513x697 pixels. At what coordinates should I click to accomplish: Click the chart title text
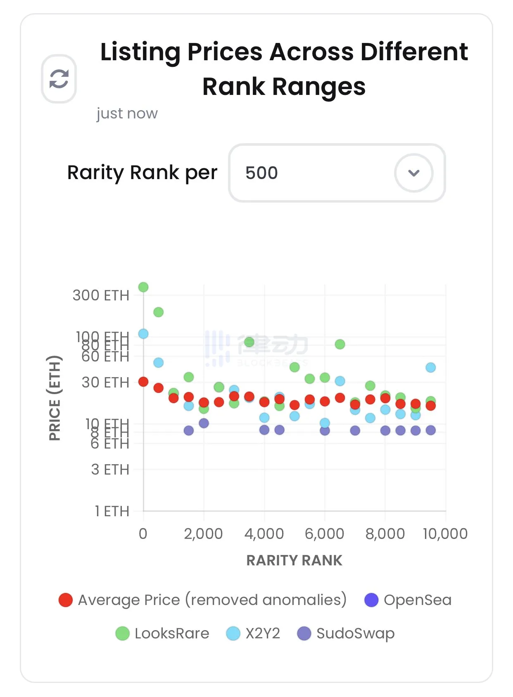coord(284,69)
